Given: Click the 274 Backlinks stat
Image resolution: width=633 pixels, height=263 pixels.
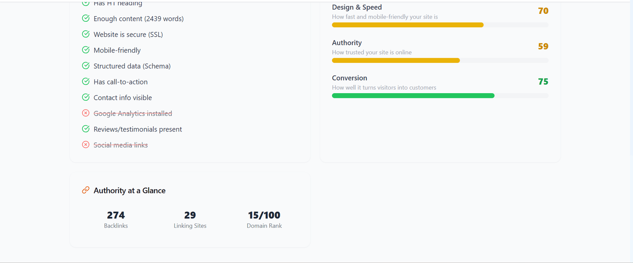Looking at the screenshot, I should (116, 218).
